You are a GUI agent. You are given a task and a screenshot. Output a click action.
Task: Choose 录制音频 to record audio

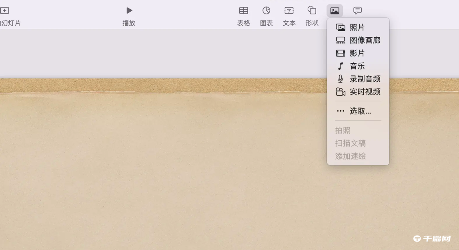click(364, 79)
